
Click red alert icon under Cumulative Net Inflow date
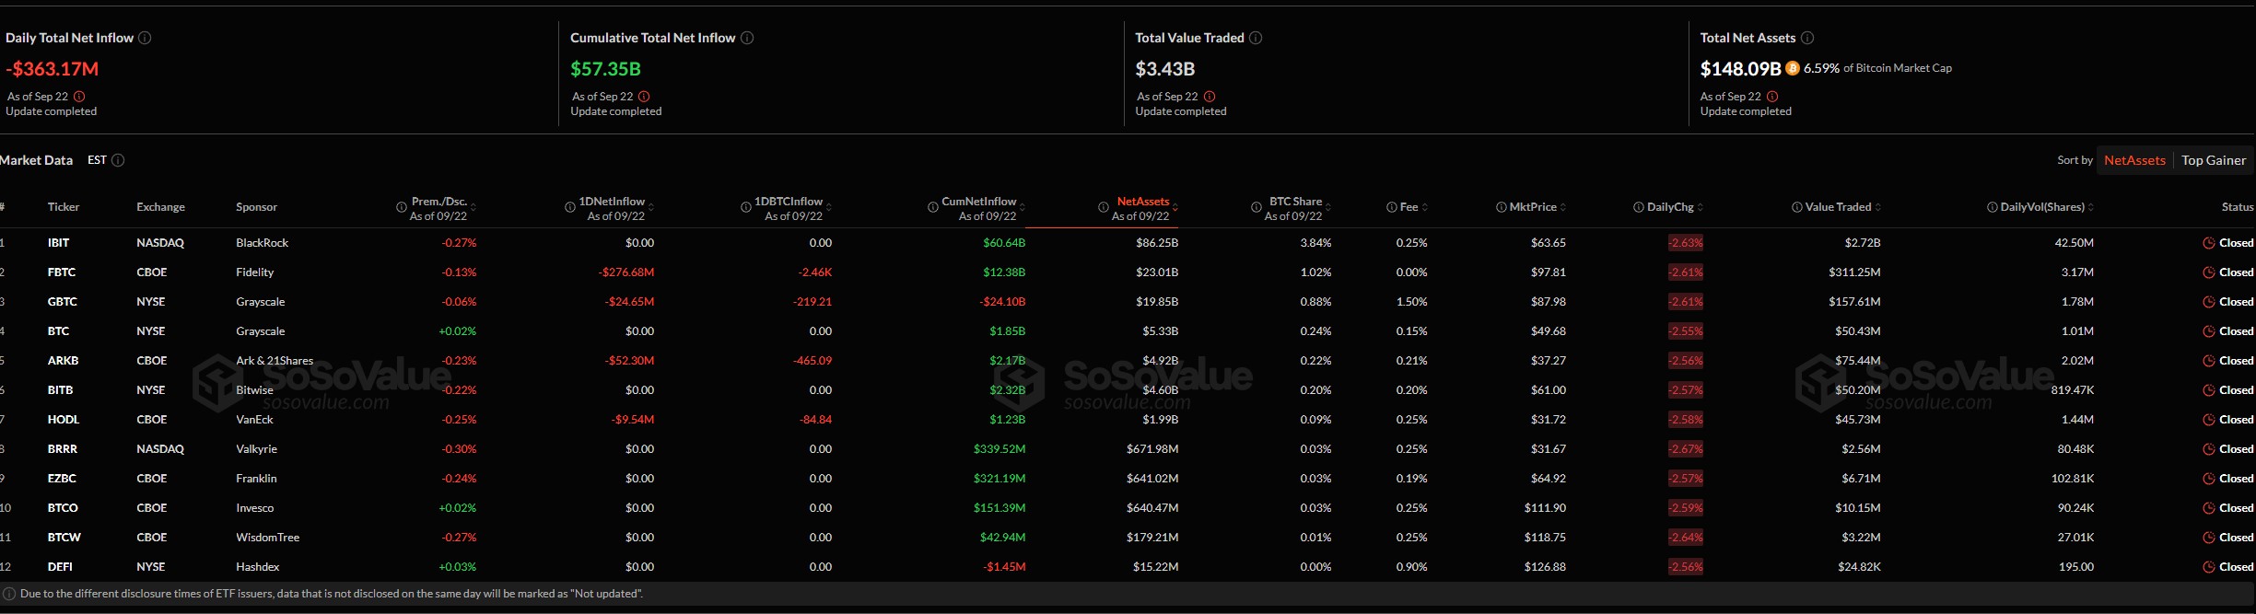[644, 97]
